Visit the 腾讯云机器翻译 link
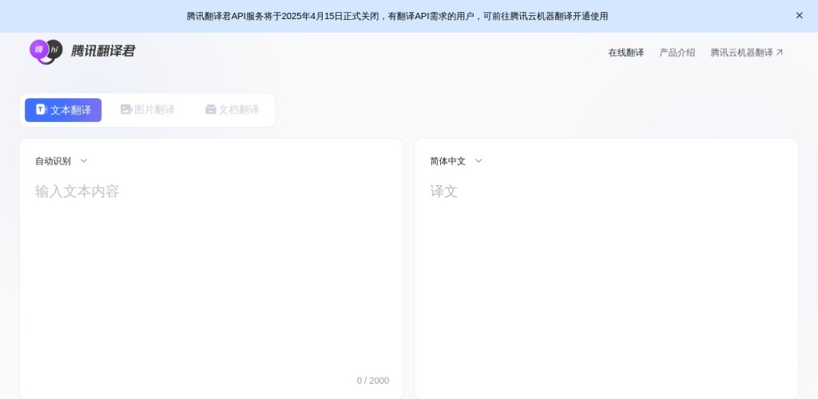 pyautogui.click(x=741, y=53)
